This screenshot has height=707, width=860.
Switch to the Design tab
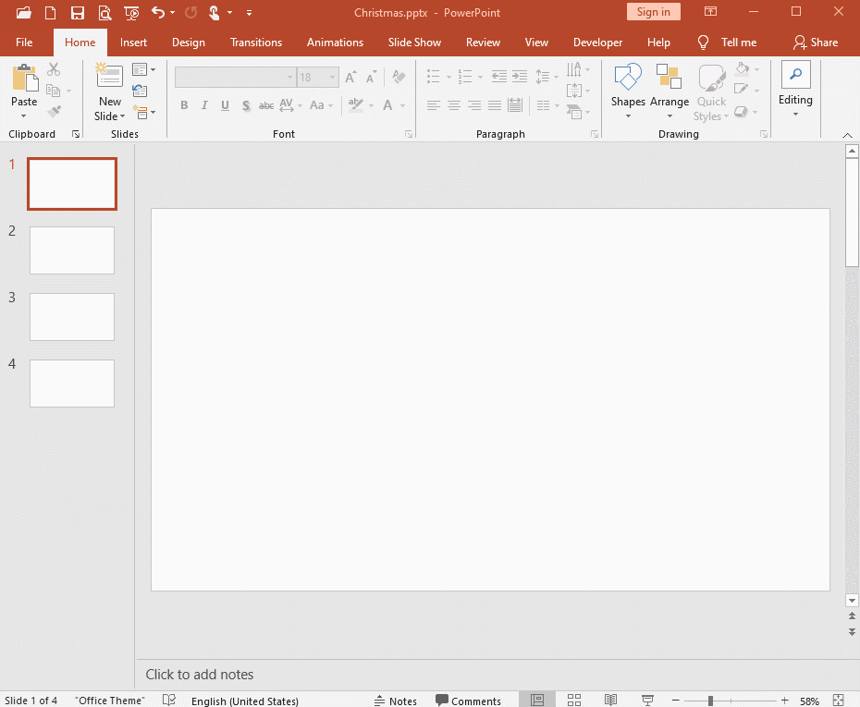[x=188, y=43]
